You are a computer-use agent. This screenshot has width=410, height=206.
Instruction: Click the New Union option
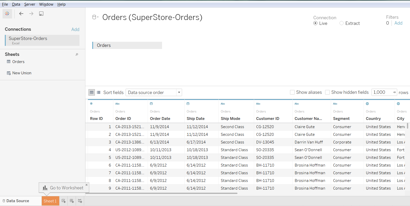coord(22,73)
